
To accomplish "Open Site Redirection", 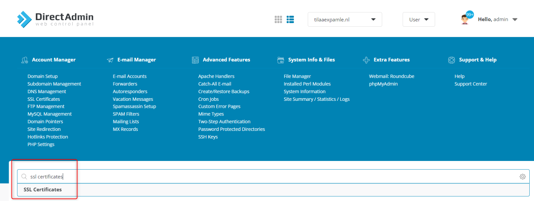I will [x=44, y=129].
